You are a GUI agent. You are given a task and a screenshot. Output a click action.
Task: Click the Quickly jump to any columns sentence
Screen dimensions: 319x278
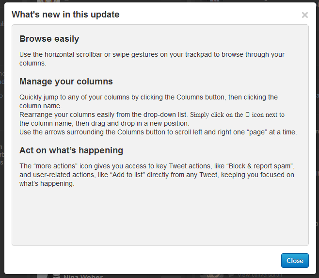(x=148, y=101)
